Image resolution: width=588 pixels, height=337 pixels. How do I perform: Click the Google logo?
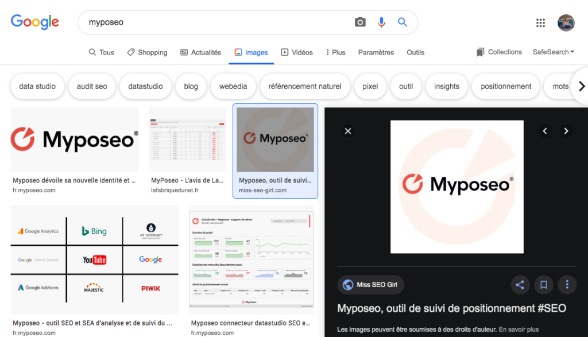35,22
